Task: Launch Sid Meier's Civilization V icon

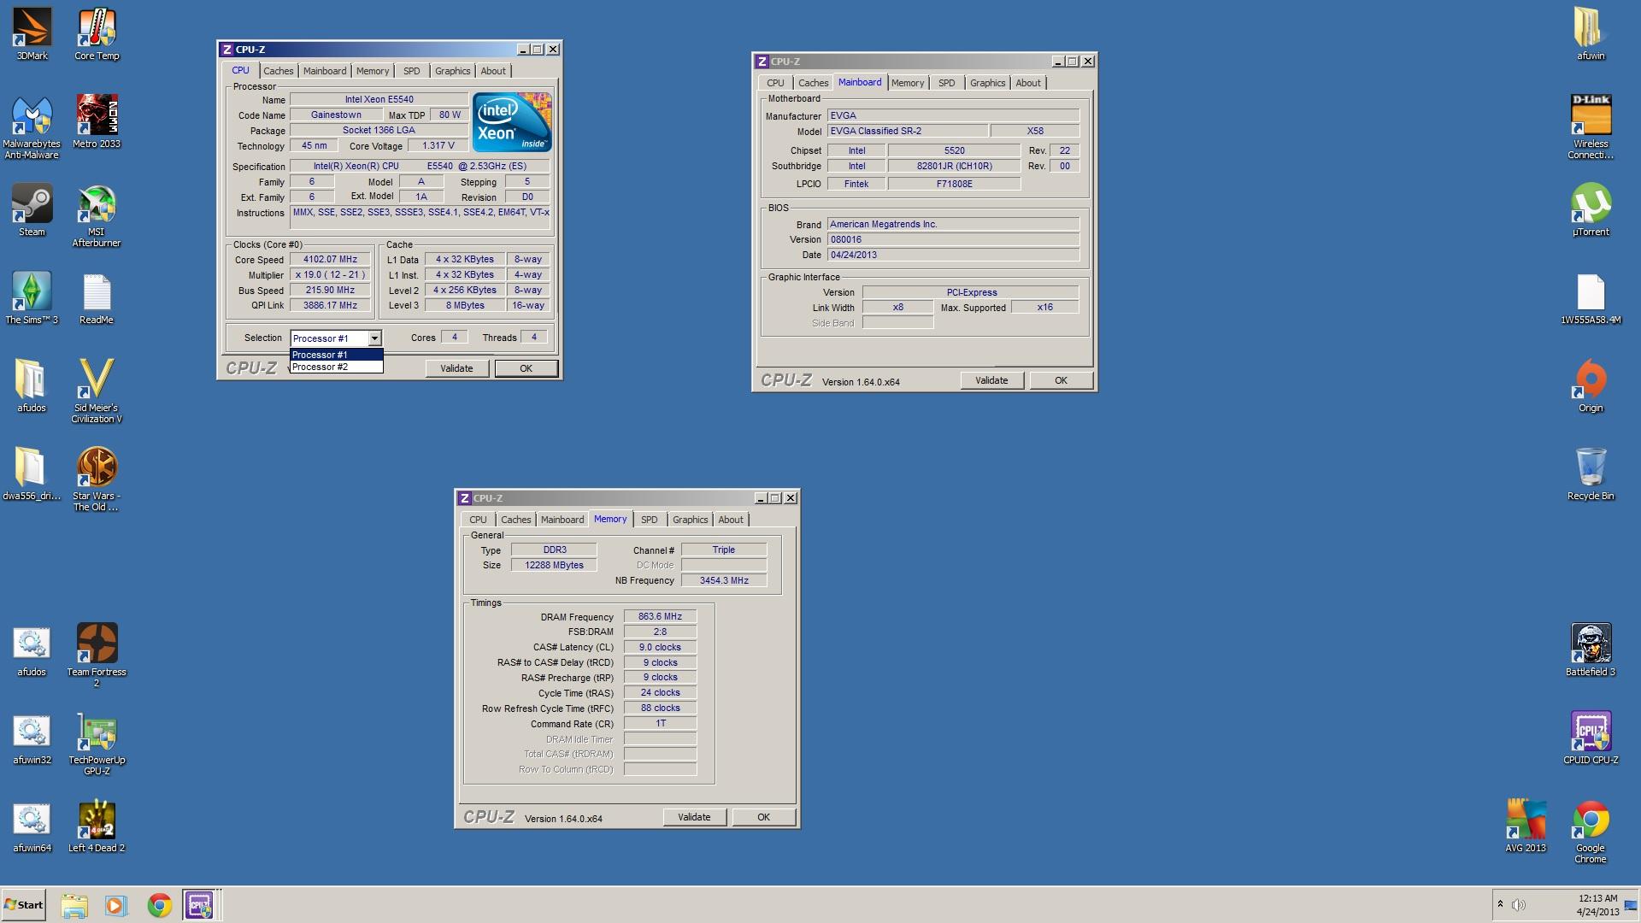Action: click(x=97, y=391)
